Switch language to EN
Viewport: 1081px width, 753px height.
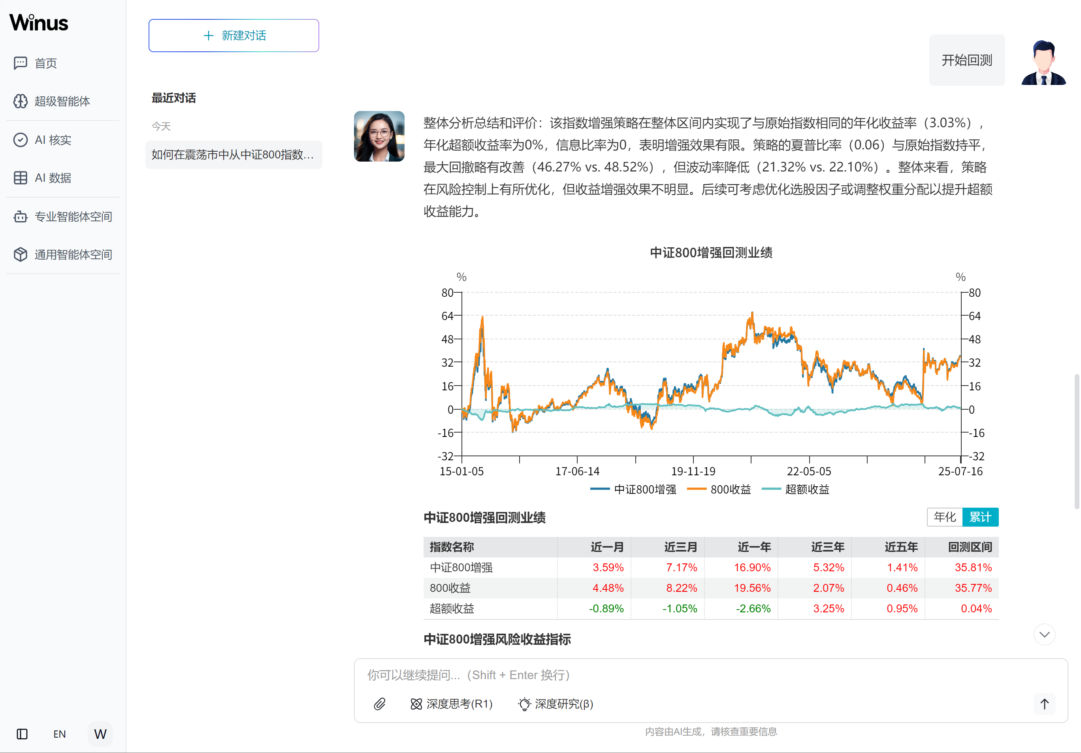pos(59,734)
